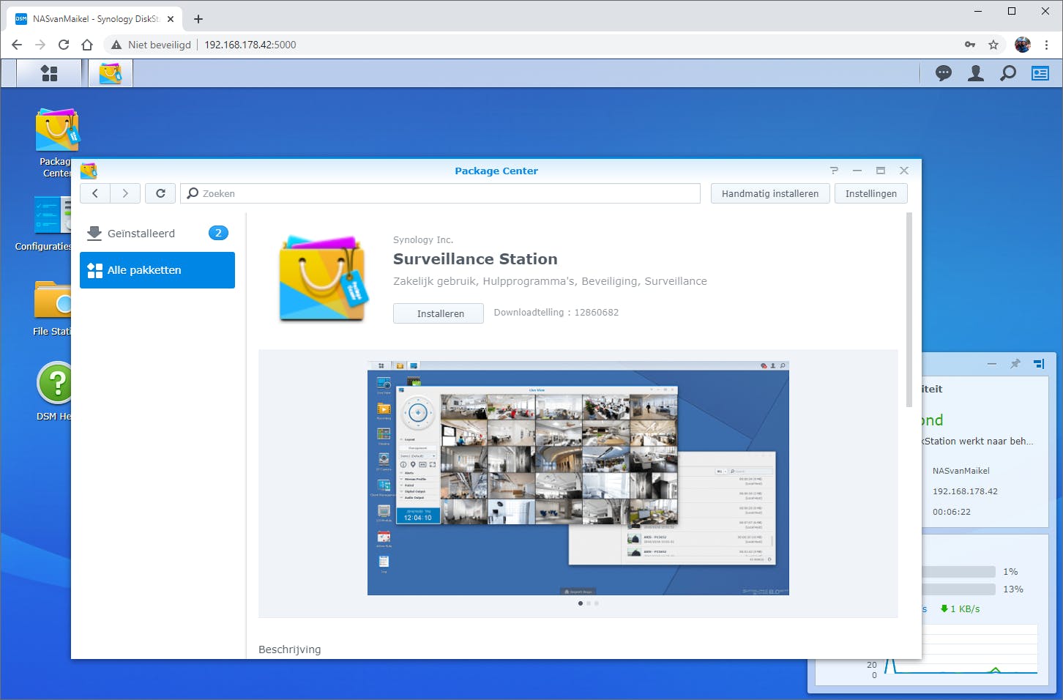Open Instellingen in Package Center
The height and width of the screenshot is (700, 1063).
coord(871,193)
